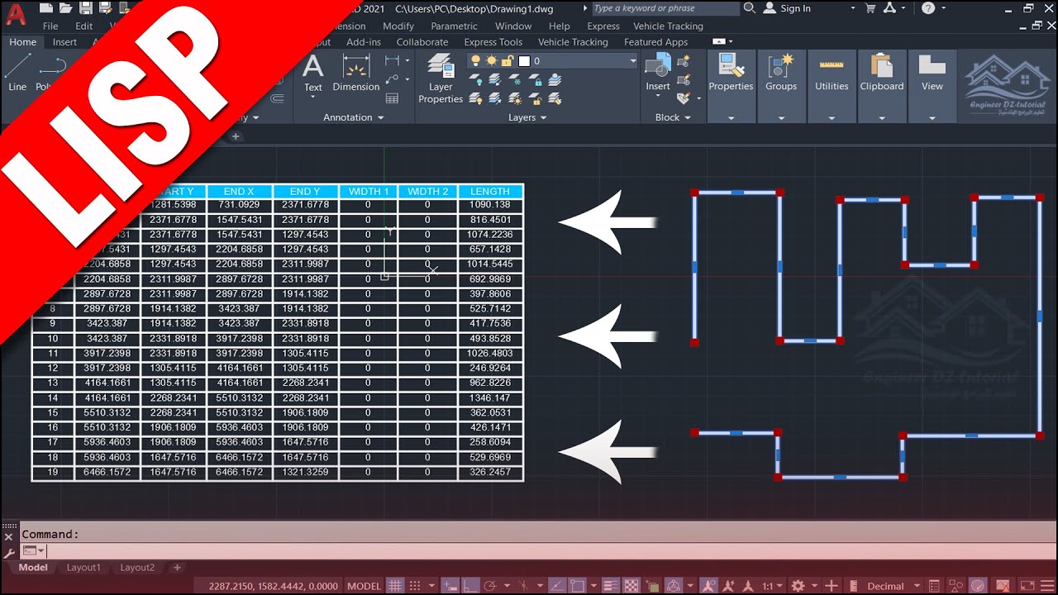The image size is (1058, 595).
Task: Click the Layer Isolate icon
Action: click(x=494, y=80)
